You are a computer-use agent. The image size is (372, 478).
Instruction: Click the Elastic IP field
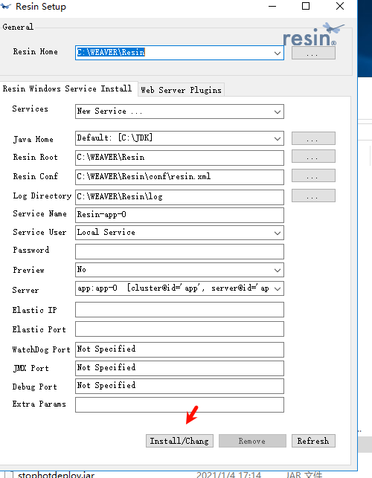(179, 310)
